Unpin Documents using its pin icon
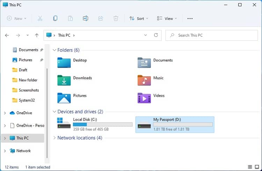262x171 pixels. (42, 50)
